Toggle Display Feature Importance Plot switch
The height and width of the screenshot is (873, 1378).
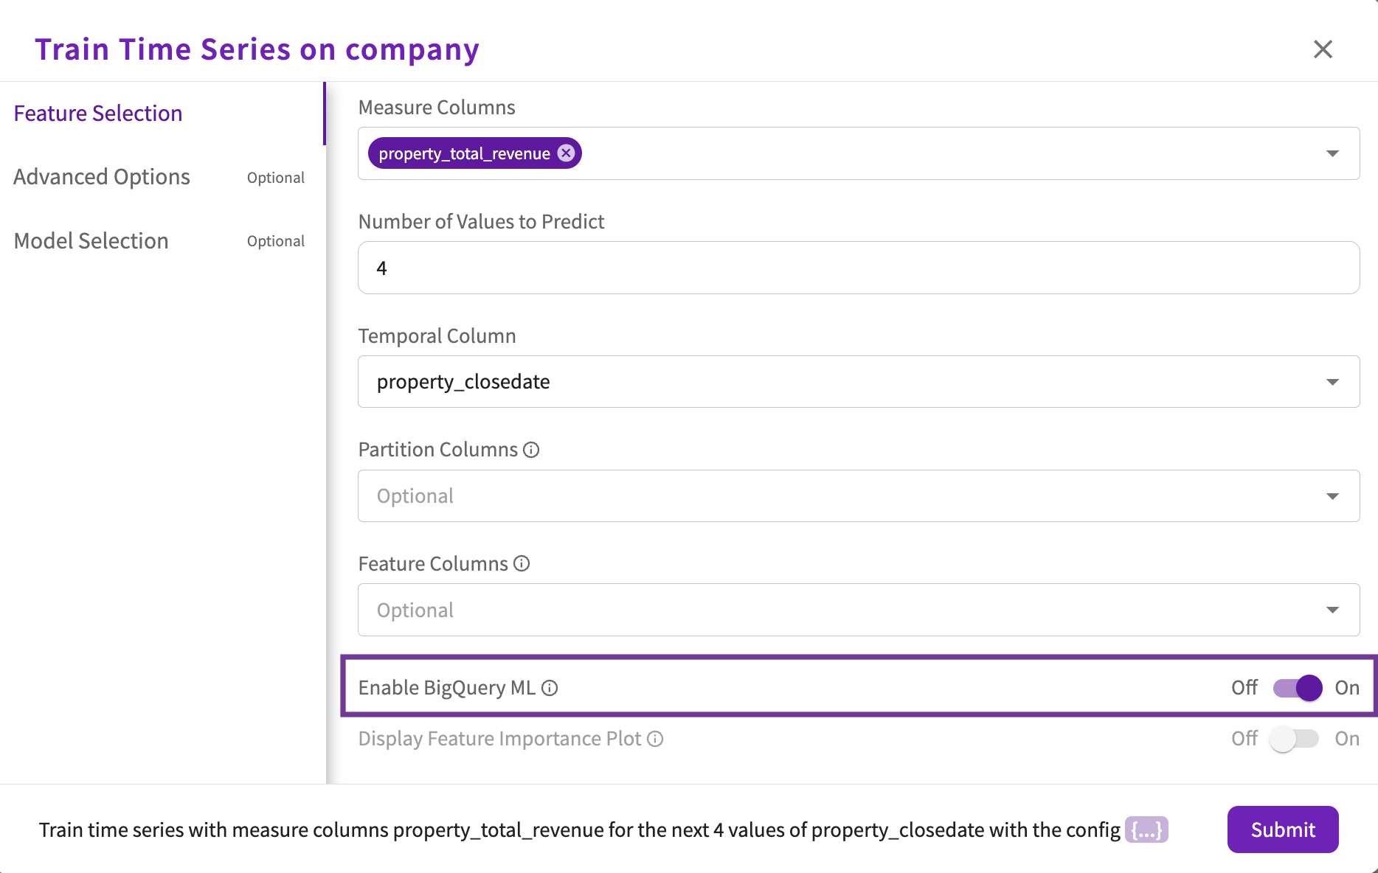(1294, 739)
